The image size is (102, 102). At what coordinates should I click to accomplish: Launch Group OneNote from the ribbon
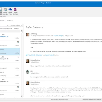(16, 11)
